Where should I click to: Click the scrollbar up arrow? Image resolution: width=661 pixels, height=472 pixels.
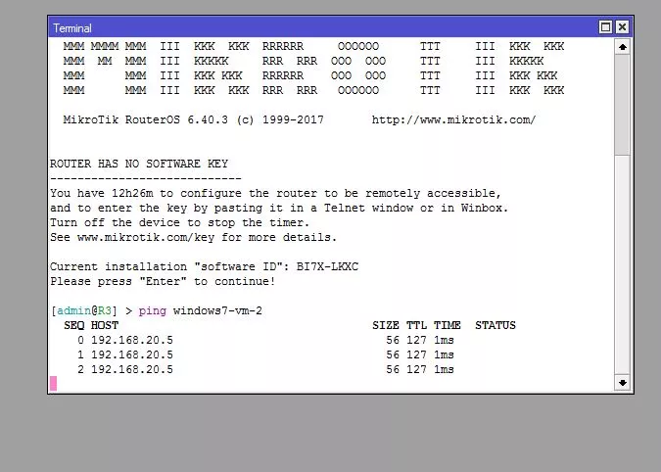622,47
